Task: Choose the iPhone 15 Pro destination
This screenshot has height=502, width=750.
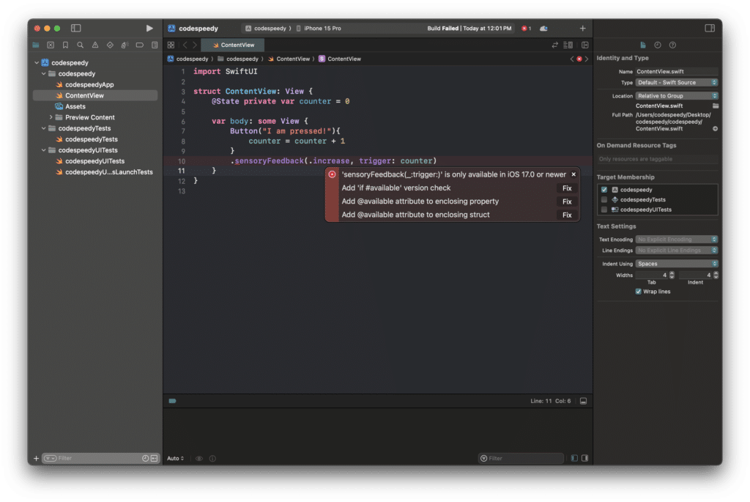Action: point(319,29)
